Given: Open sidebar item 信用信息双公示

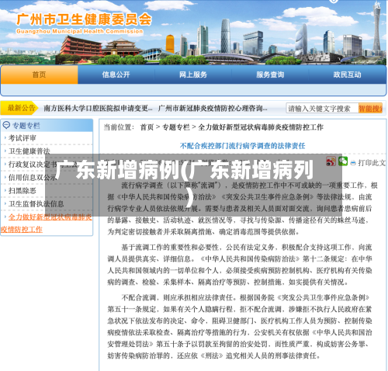Looking at the screenshot, I should coord(33,178).
